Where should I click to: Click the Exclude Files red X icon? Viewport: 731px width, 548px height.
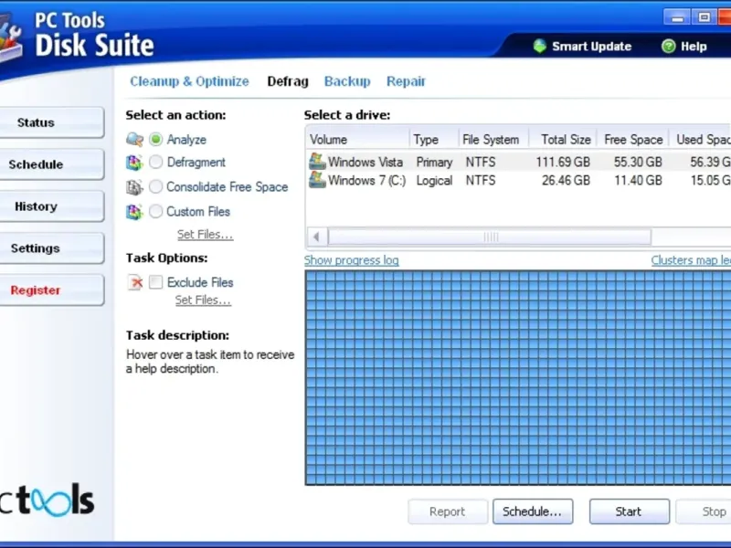pyautogui.click(x=135, y=282)
